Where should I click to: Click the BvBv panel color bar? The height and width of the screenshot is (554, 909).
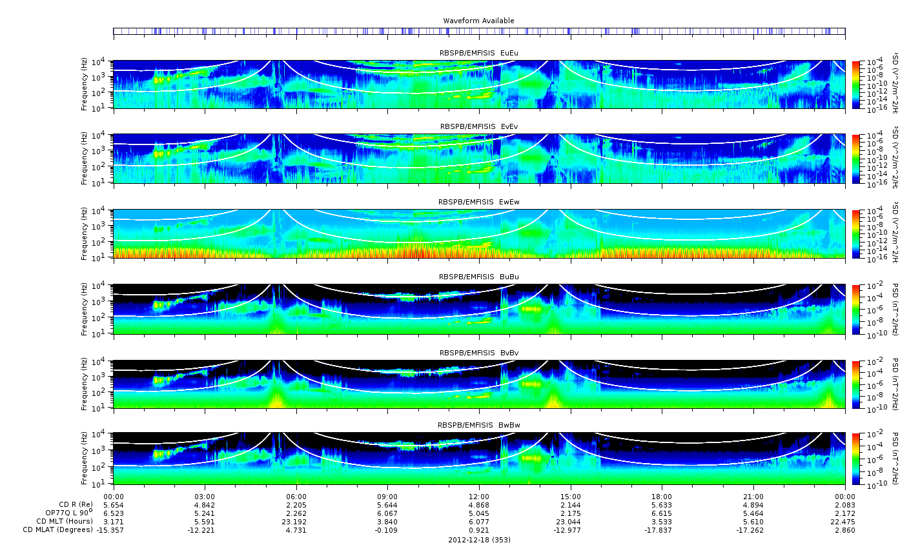tap(856, 384)
